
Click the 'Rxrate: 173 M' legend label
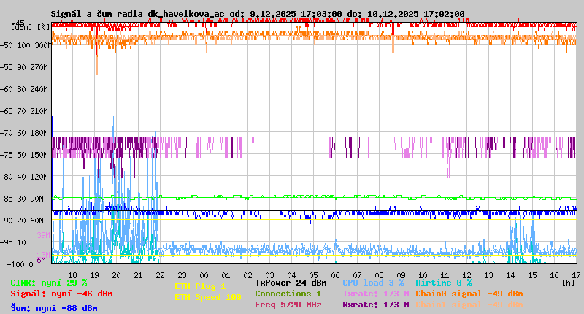[x=376, y=305]
